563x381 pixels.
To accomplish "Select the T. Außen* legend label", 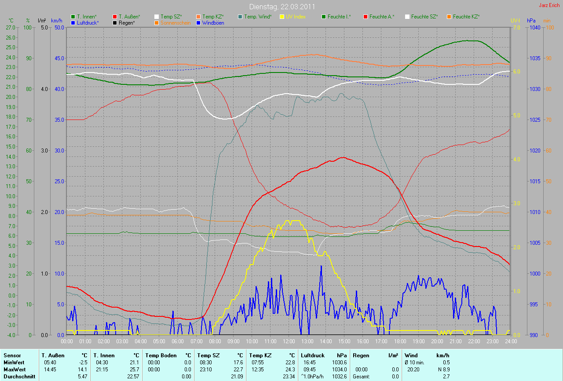I will [129, 17].
